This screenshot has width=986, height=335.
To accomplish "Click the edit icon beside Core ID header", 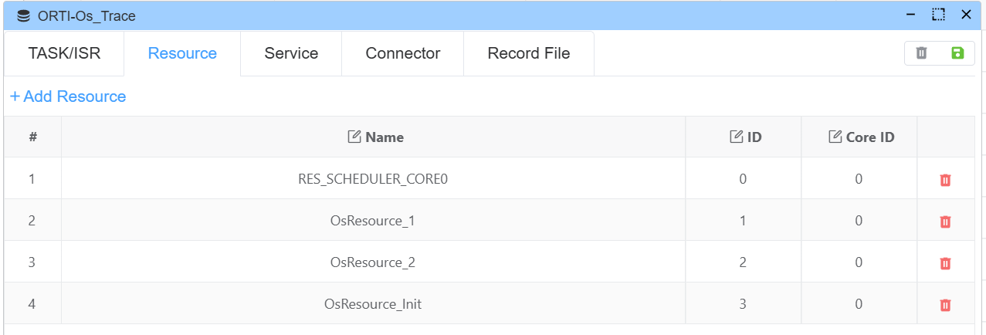I will click(x=835, y=137).
